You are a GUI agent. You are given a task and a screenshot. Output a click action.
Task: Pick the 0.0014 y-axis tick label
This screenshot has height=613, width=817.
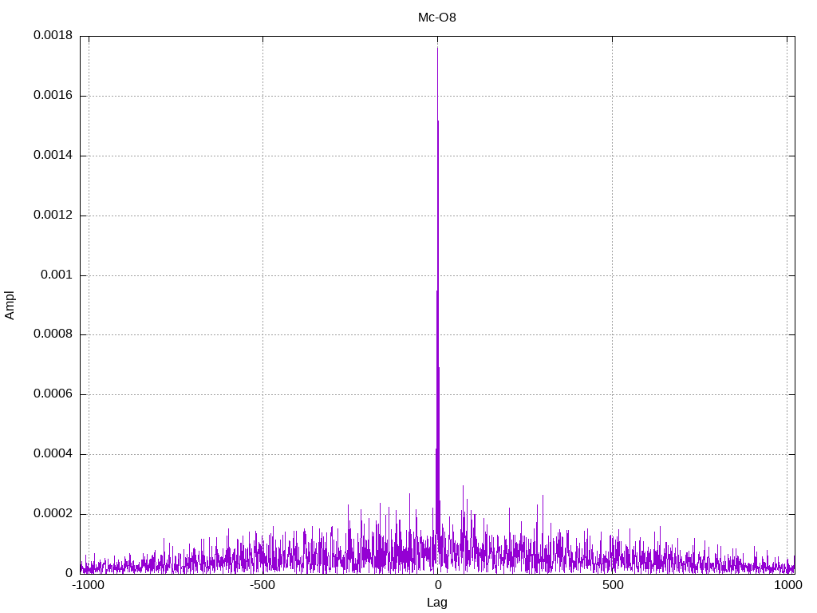[x=53, y=156]
